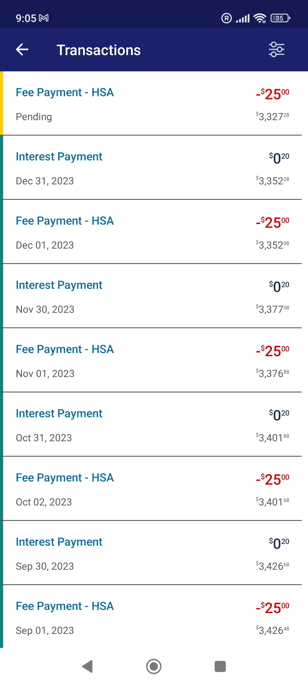Open the transaction filter sliders icon
308x685 pixels.
[x=276, y=50]
